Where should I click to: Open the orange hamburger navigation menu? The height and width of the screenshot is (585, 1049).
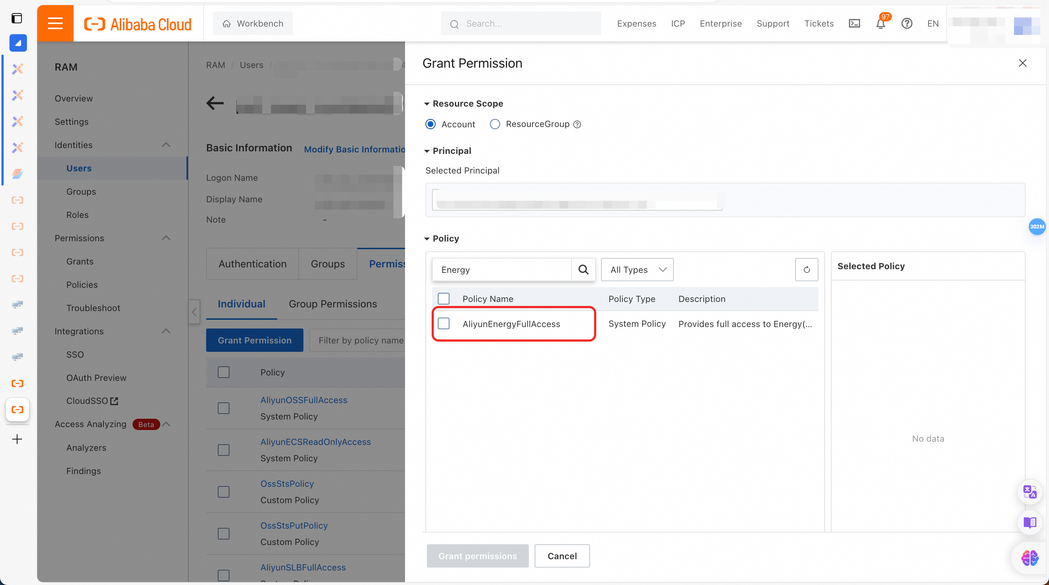(x=55, y=23)
